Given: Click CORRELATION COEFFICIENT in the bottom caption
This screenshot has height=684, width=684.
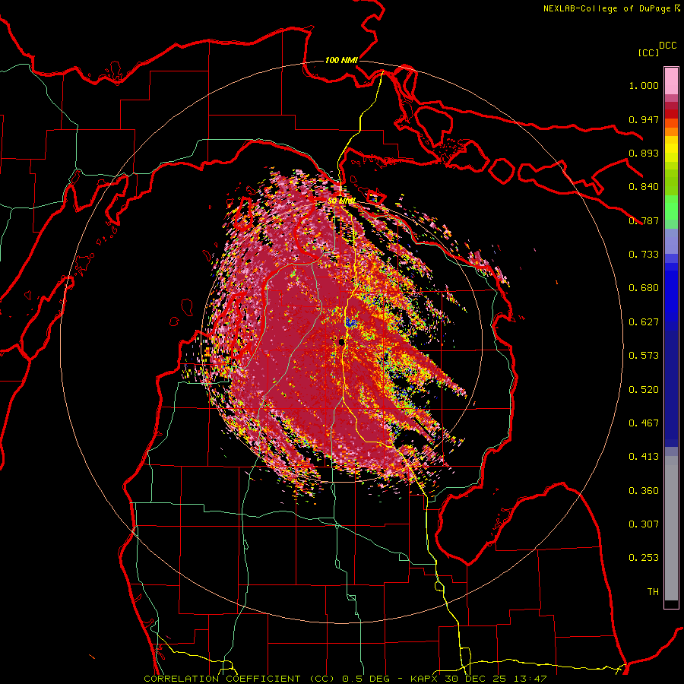Looking at the screenshot, I should coord(222,679).
